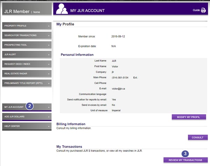Image resolution: width=210 pixels, height=166 pixels.
Task: Open the Add JLR Dollars menu
Action: [x=27, y=117]
